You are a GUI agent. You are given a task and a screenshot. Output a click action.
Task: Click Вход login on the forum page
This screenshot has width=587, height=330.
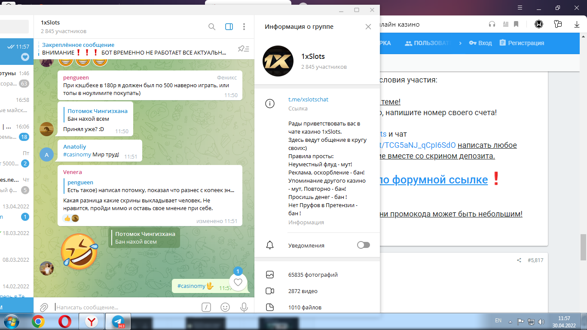pyautogui.click(x=480, y=43)
